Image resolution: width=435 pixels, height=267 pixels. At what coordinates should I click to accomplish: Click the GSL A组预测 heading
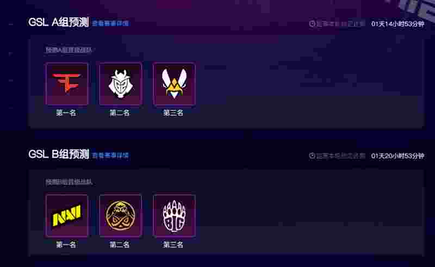[x=59, y=22]
